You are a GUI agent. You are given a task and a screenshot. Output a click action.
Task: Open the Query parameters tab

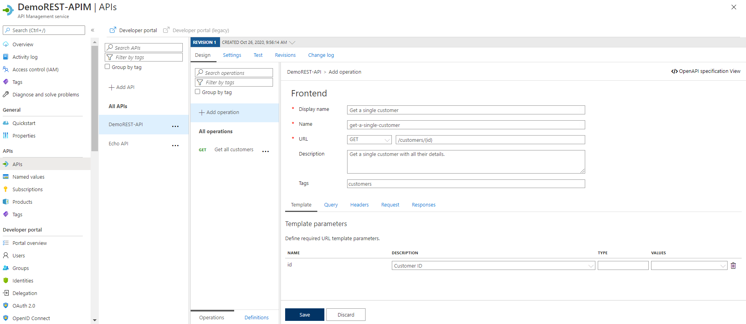(x=331, y=205)
